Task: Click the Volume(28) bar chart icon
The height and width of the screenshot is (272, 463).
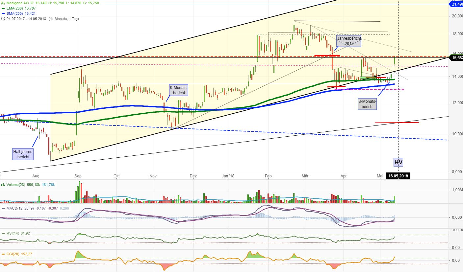Action: 3,185
